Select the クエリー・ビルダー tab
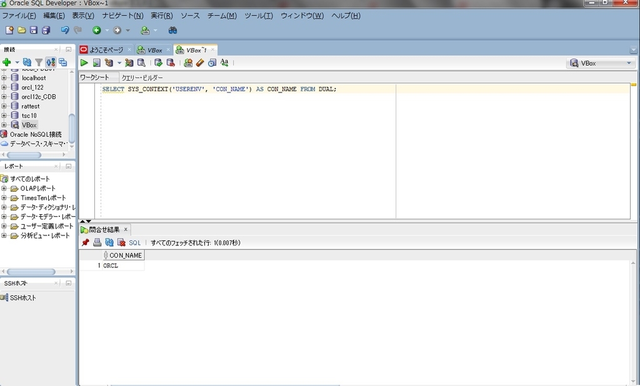 point(142,77)
